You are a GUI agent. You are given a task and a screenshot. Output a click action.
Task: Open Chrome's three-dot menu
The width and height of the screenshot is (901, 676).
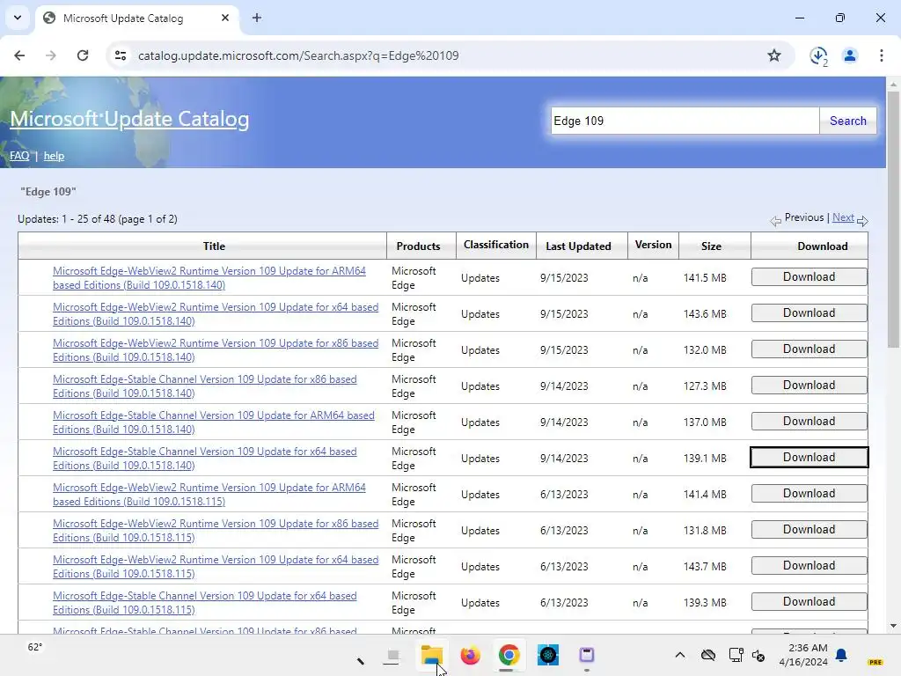pyautogui.click(x=881, y=55)
